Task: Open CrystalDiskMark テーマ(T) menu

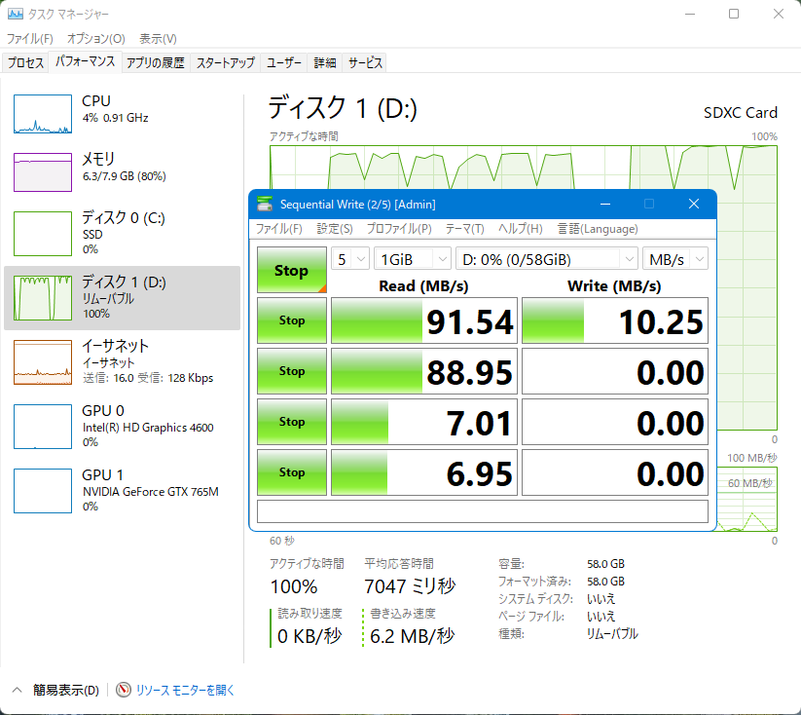Action: (464, 229)
